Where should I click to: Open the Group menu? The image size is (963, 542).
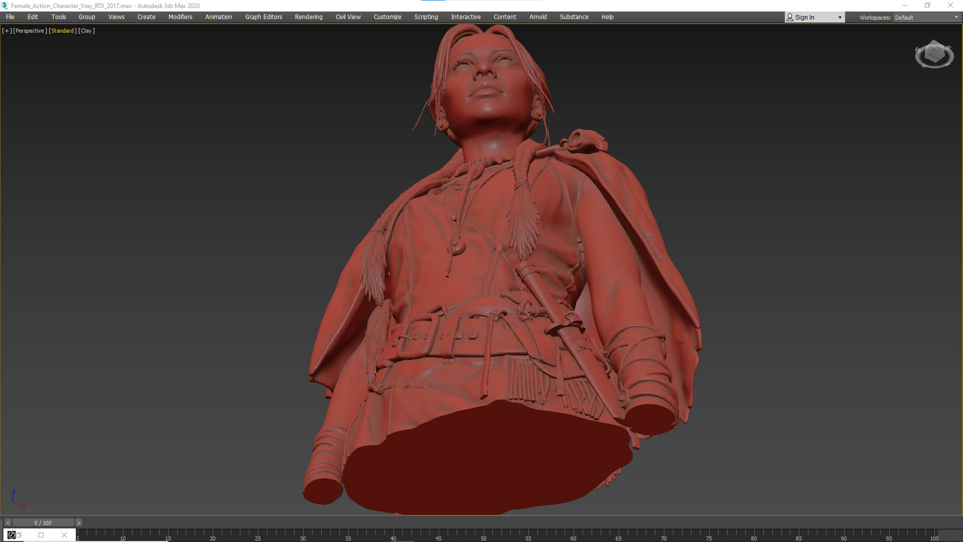(87, 17)
